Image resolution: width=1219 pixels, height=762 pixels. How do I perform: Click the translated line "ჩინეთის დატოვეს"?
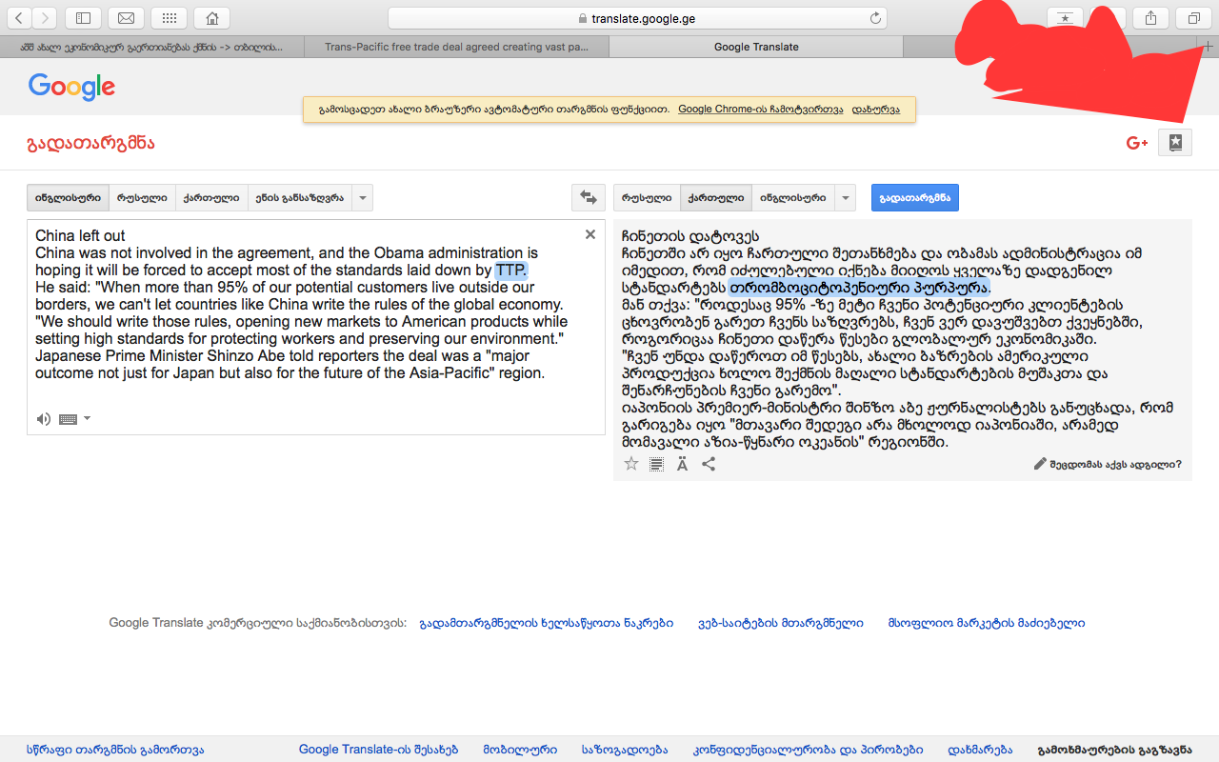(689, 236)
